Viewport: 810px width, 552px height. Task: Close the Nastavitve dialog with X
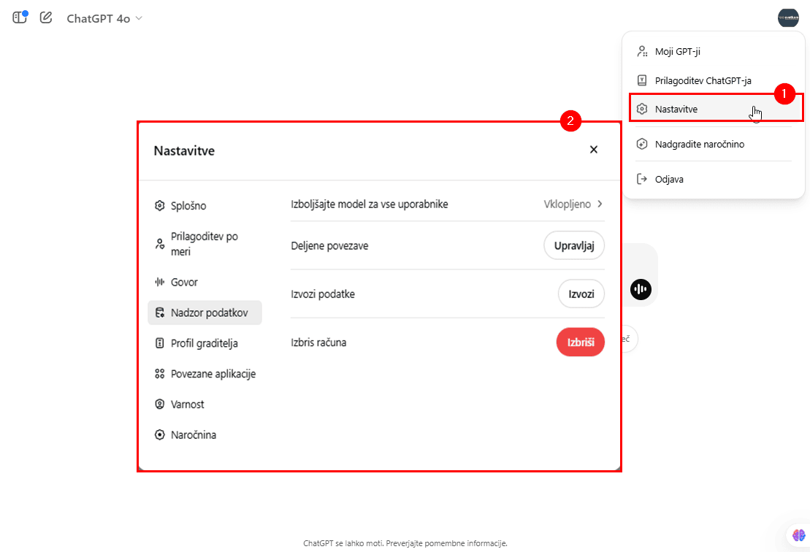pos(593,150)
